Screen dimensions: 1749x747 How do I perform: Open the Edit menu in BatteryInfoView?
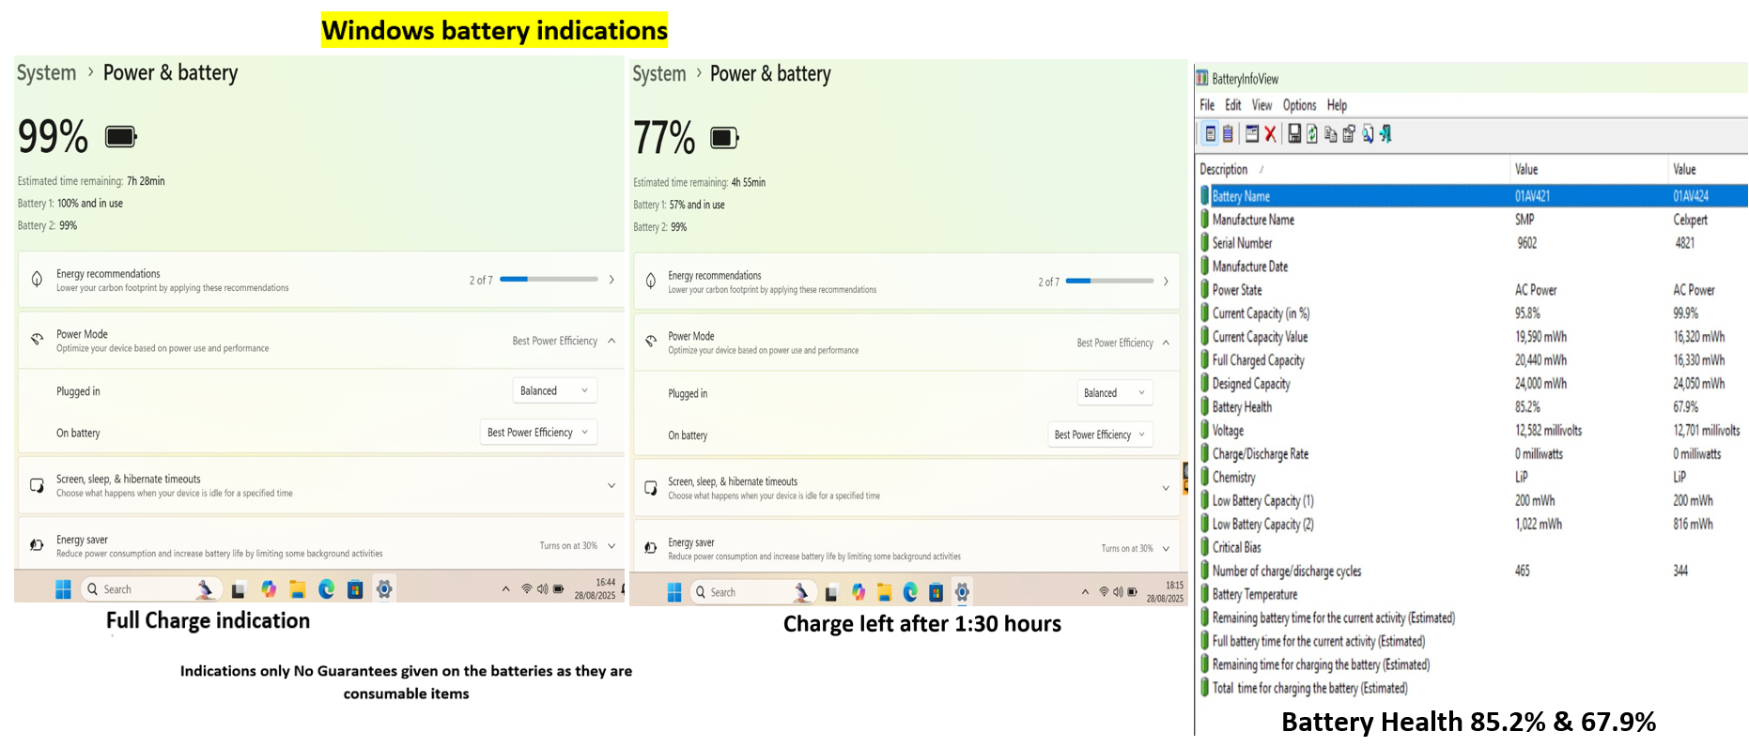[x=1233, y=105]
